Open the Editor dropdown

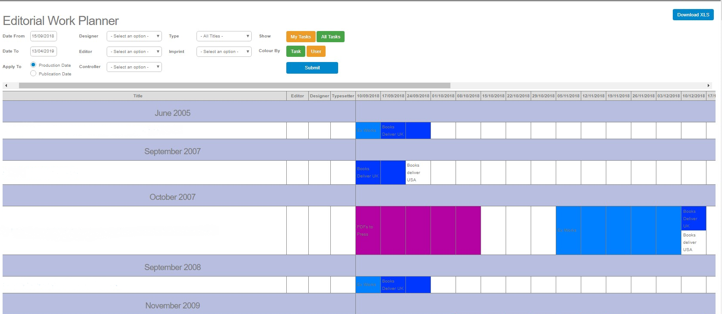point(134,52)
